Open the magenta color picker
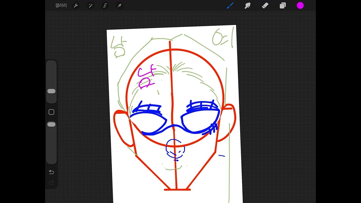This screenshot has height=203, width=361. (300, 5)
